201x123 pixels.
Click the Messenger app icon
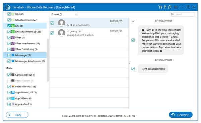coord(13,55)
